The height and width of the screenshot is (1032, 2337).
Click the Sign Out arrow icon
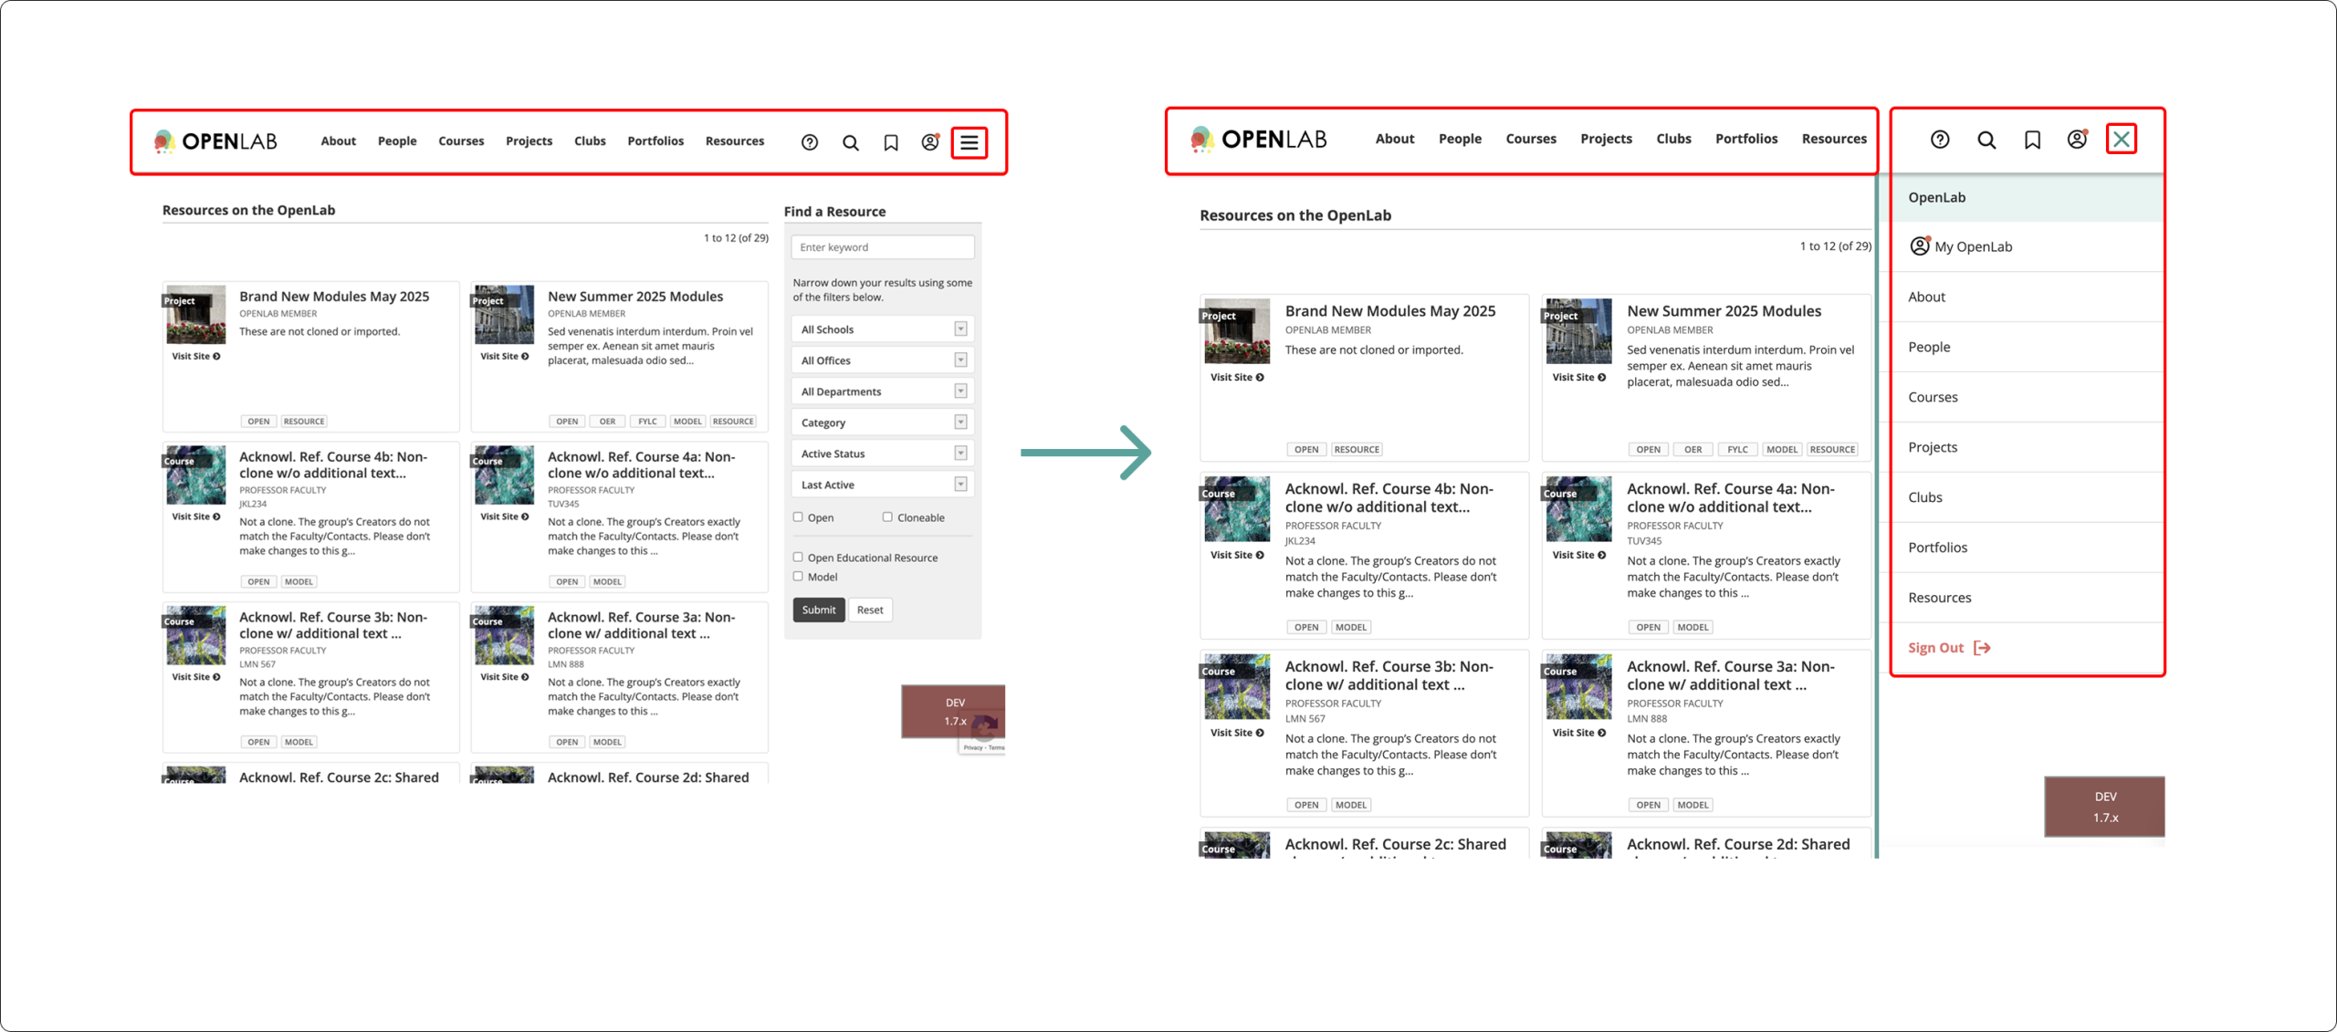[1982, 648]
